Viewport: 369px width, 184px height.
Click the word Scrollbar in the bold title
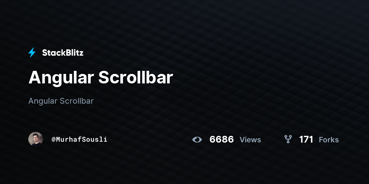click(136, 78)
